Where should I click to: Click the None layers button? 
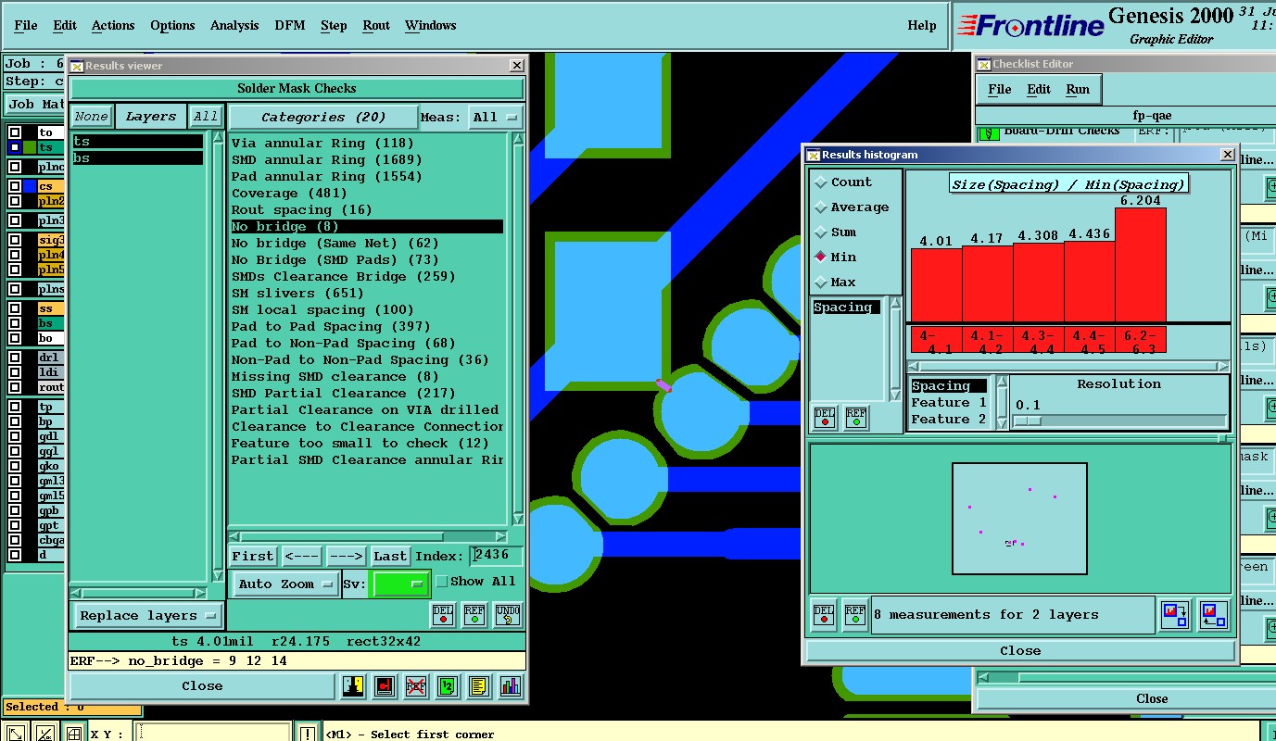92,117
